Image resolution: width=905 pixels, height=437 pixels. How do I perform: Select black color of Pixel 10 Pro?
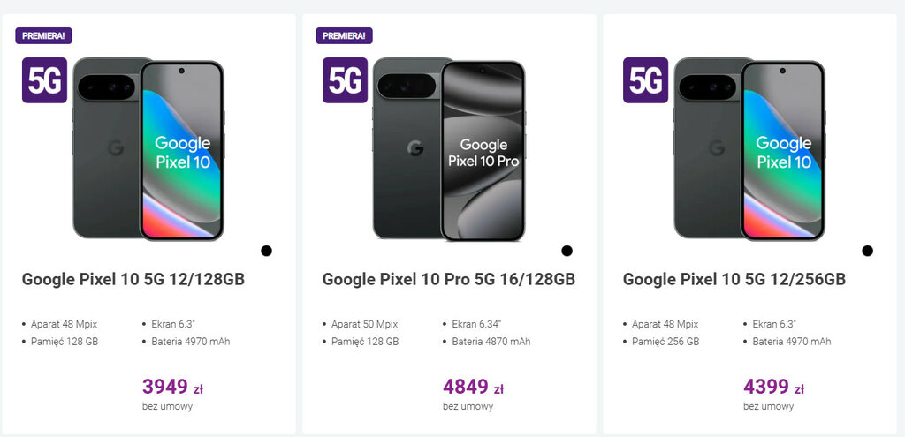click(567, 251)
